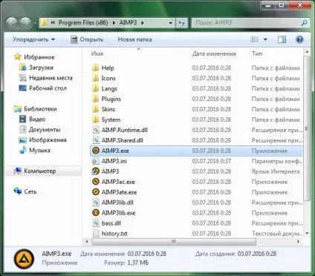Select the AIMP3.ini file icon

pyautogui.click(x=96, y=161)
